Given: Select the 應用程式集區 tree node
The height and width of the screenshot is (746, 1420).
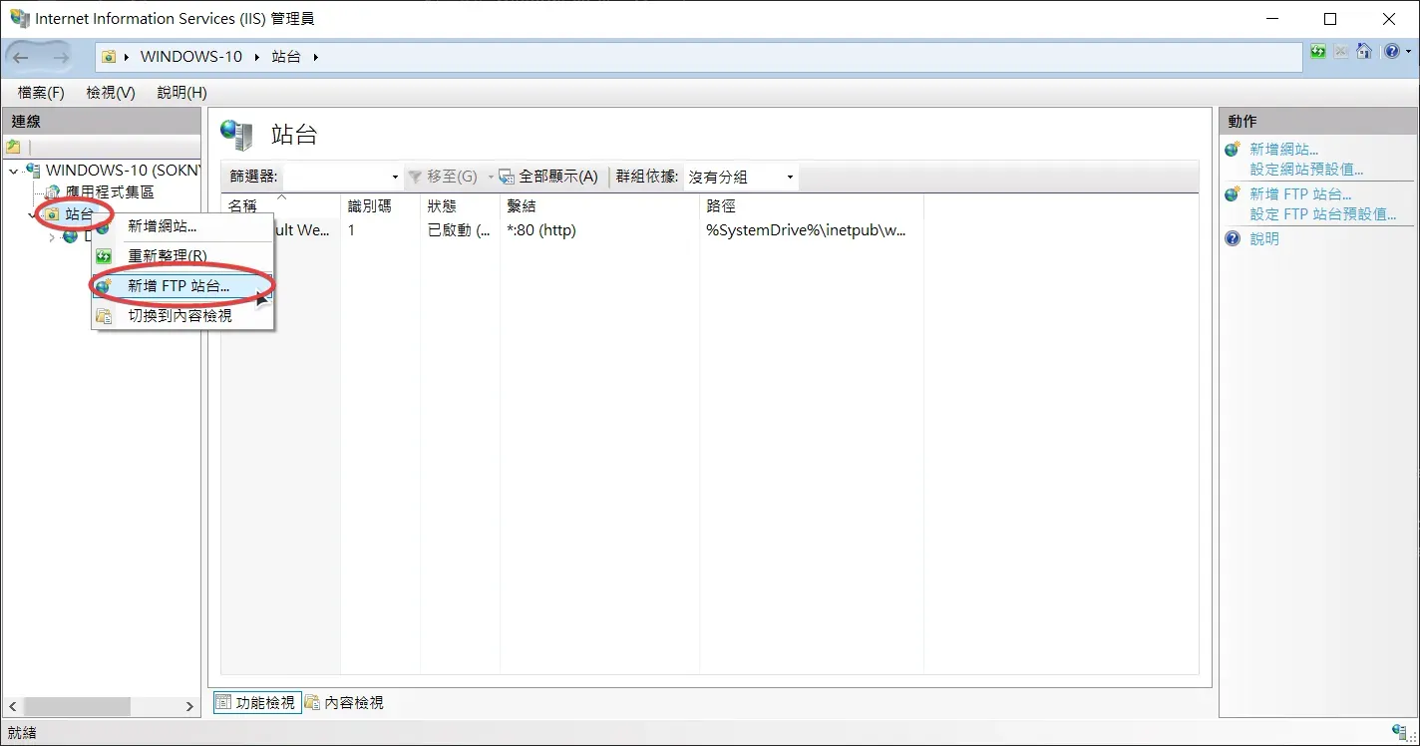Looking at the screenshot, I should click(x=110, y=191).
